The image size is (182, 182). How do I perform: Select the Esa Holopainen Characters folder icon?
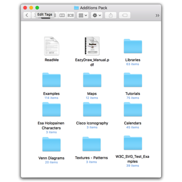point(52,109)
